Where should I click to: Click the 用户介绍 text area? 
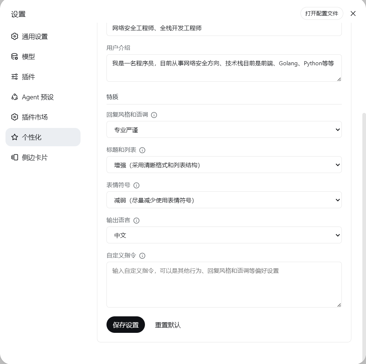coord(224,68)
